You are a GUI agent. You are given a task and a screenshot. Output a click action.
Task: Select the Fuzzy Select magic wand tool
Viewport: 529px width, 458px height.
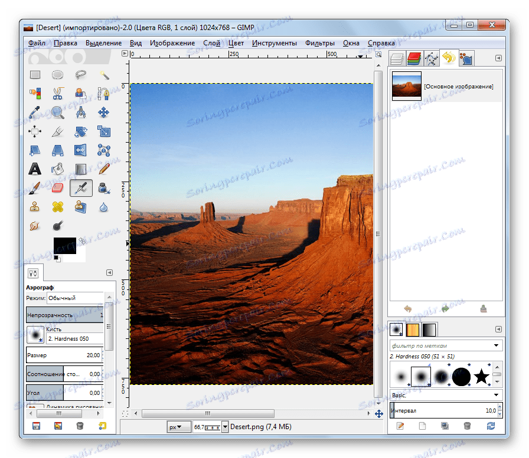pos(104,75)
